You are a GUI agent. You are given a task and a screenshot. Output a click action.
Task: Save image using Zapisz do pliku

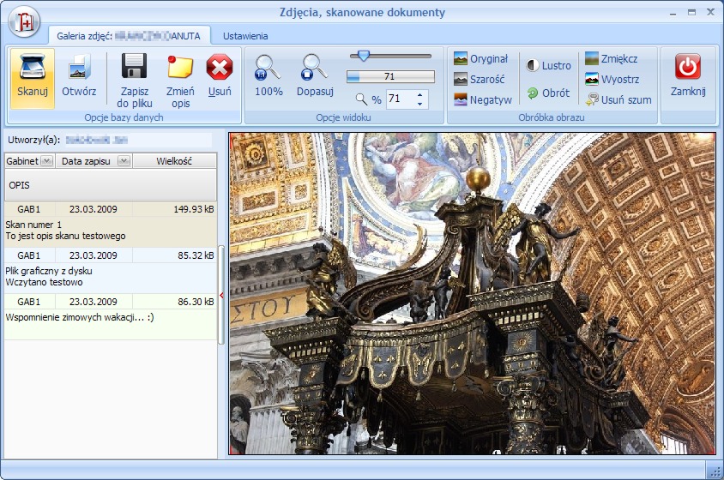click(x=134, y=67)
